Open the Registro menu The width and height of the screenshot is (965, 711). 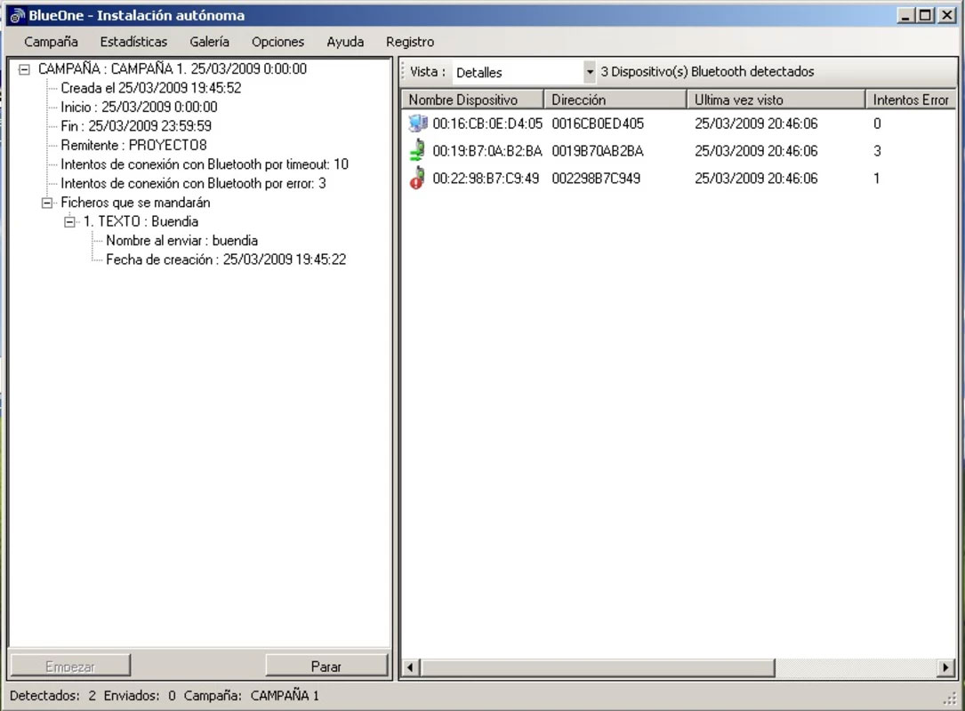410,42
